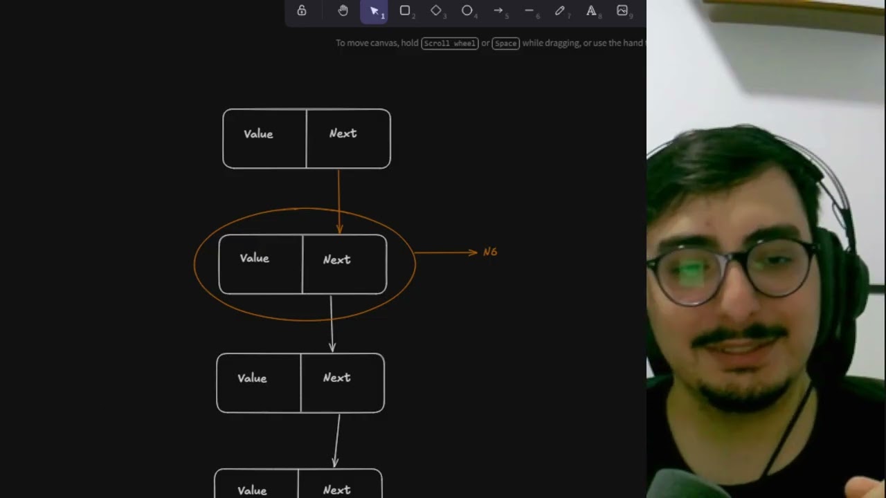
Task: Click the Value text in the fourth node
Action: (252, 490)
